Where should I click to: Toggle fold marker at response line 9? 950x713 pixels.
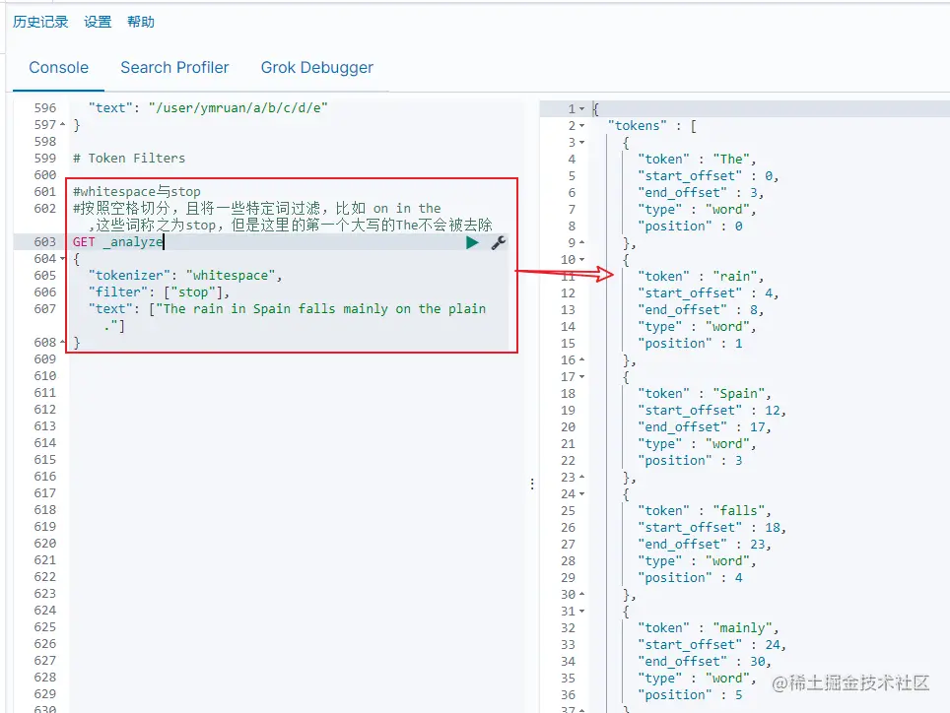pyautogui.click(x=581, y=242)
